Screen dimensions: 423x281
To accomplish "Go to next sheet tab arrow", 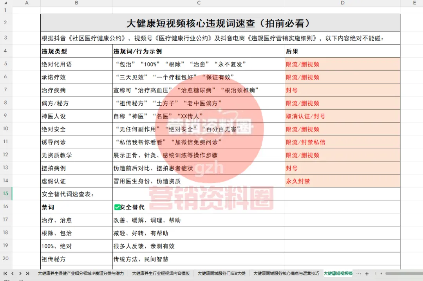I will [20, 274].
